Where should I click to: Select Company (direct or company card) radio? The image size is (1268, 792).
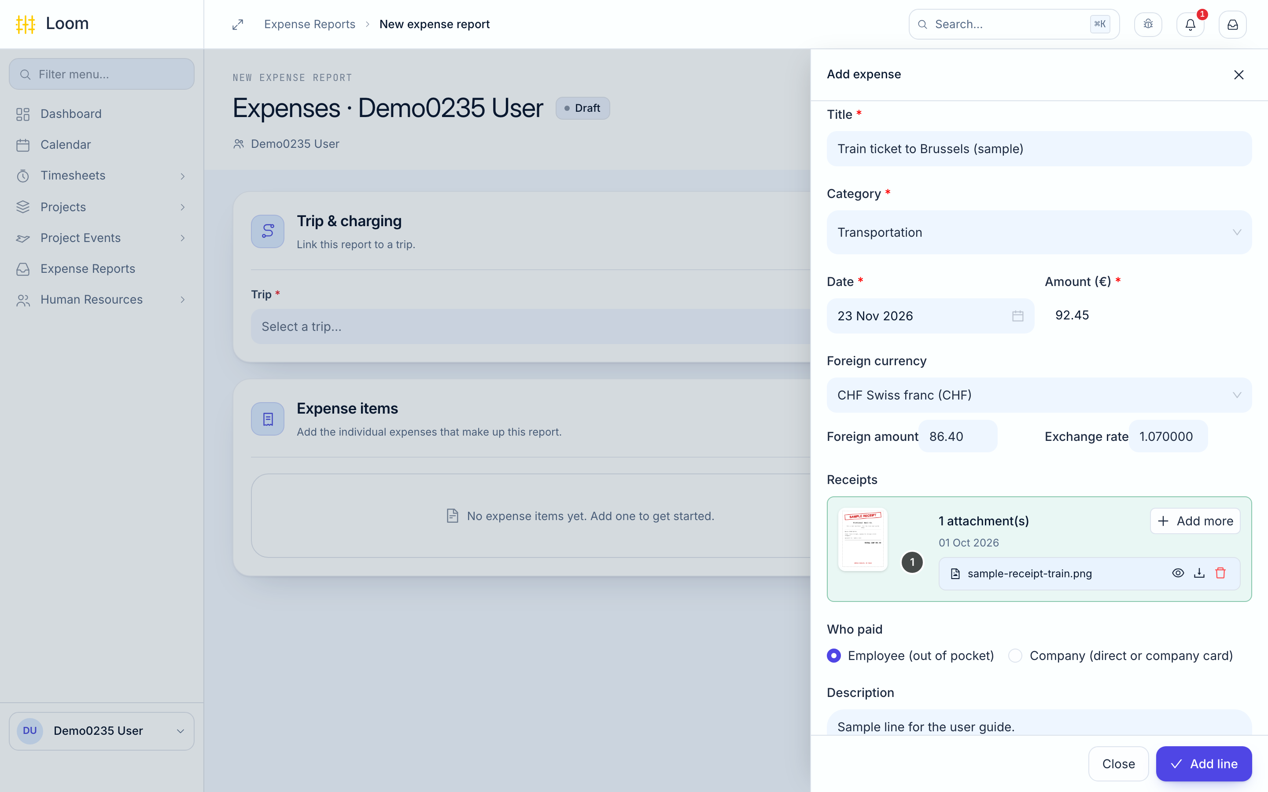click(x=1015, y=656)
